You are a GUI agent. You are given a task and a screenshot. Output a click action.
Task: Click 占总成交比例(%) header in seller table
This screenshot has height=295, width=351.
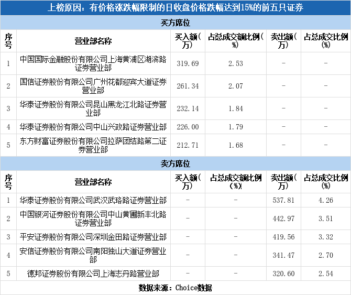[x=326, y=182]
